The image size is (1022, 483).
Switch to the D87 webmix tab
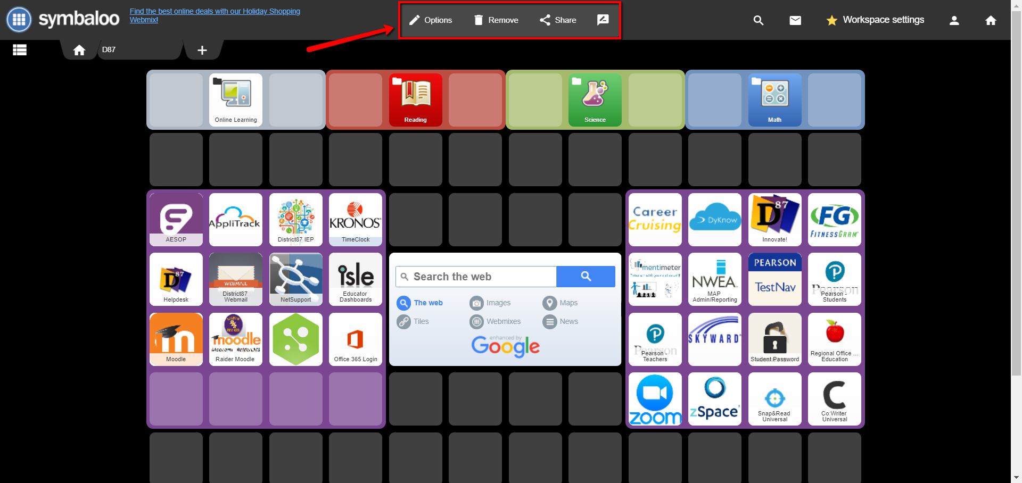pyautogui.click(x=139, y=49)
